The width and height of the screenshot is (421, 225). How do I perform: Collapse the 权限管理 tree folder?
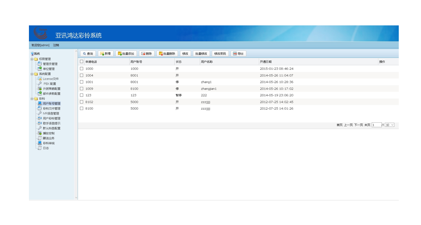[x=32, y=59]
